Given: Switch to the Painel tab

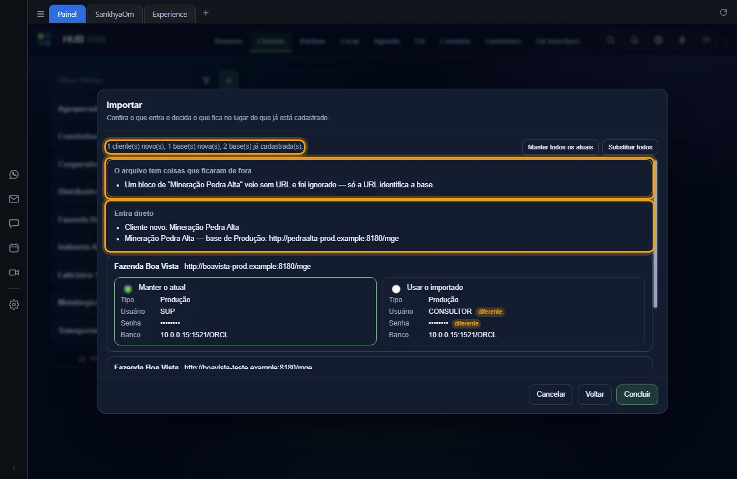Looking at the screenshot, I should (67, 14).
